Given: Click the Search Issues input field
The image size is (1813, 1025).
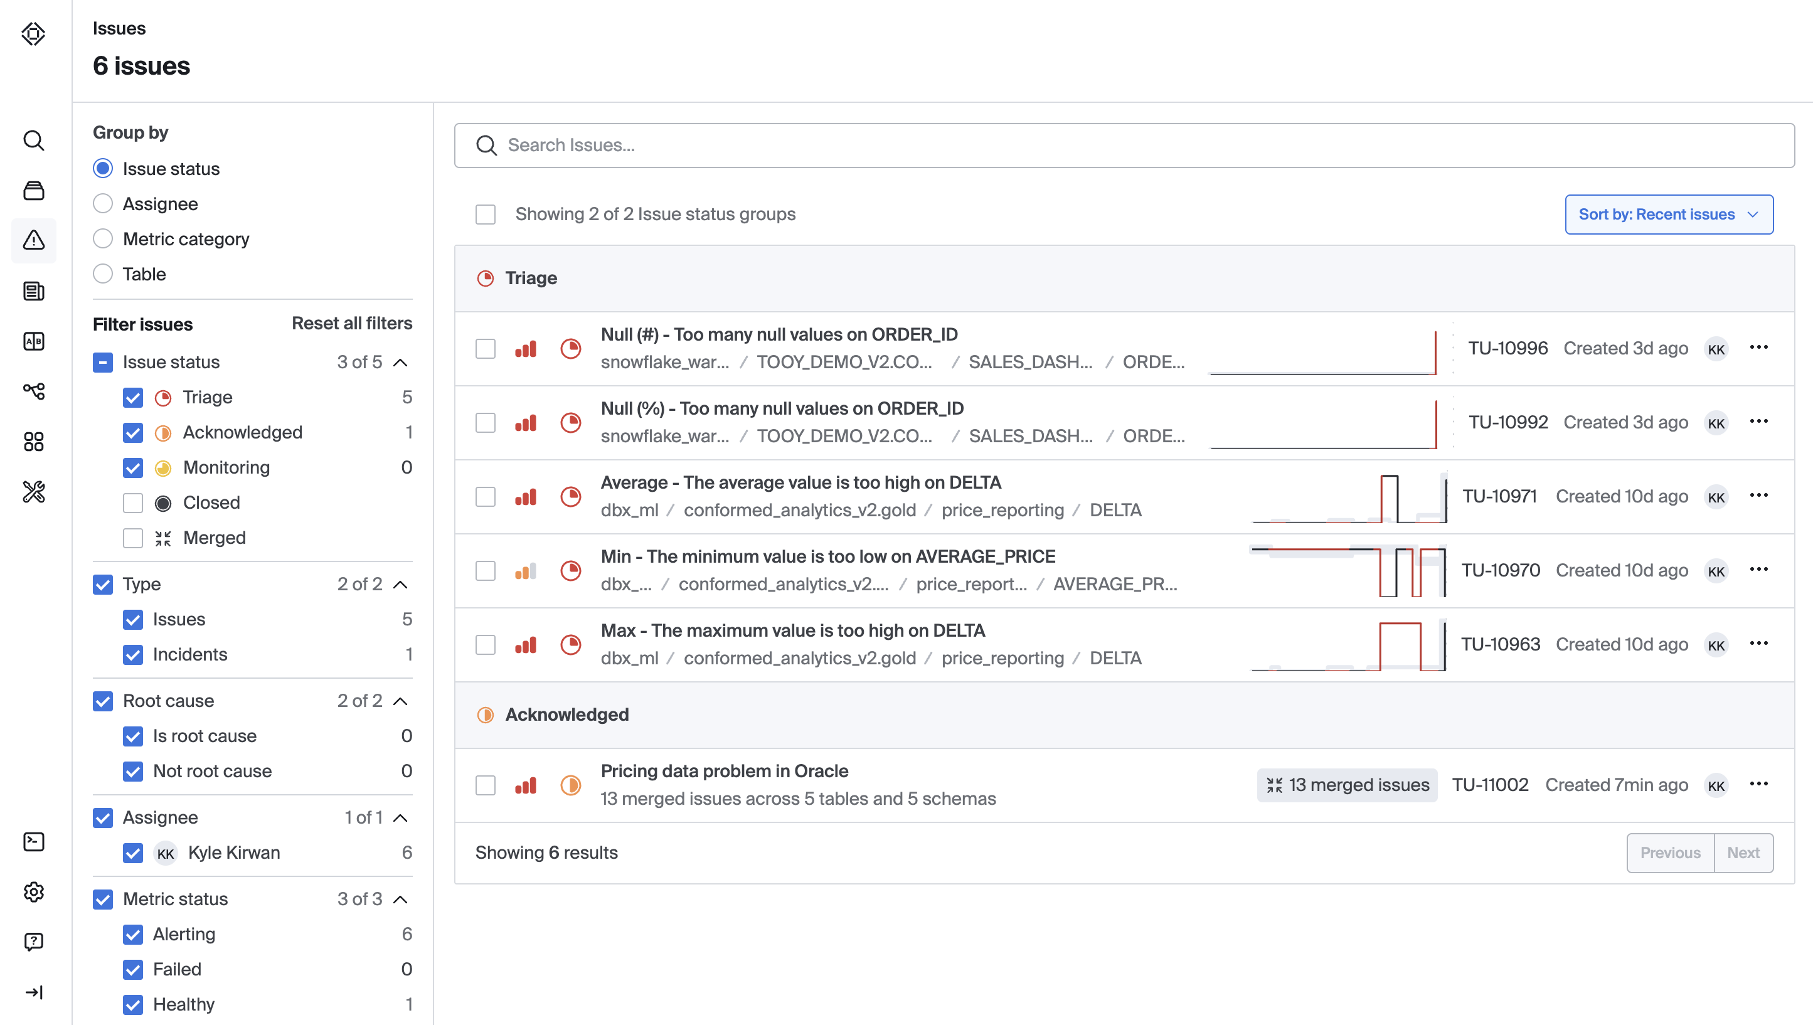Looking at the screenshot, I should [x=1126, y=146].
